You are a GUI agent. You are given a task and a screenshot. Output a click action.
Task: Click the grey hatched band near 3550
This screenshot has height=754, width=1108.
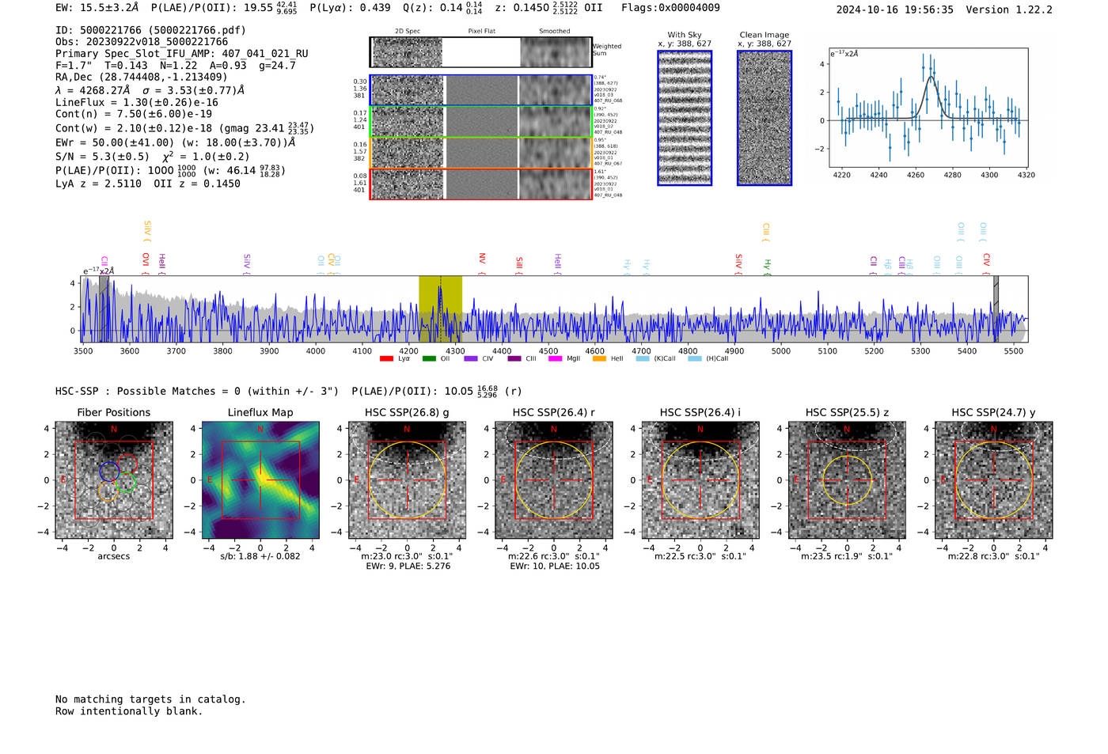coord(104,309)
